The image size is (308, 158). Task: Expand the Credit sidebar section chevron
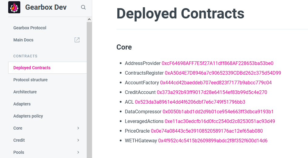[x=78, y=140]
